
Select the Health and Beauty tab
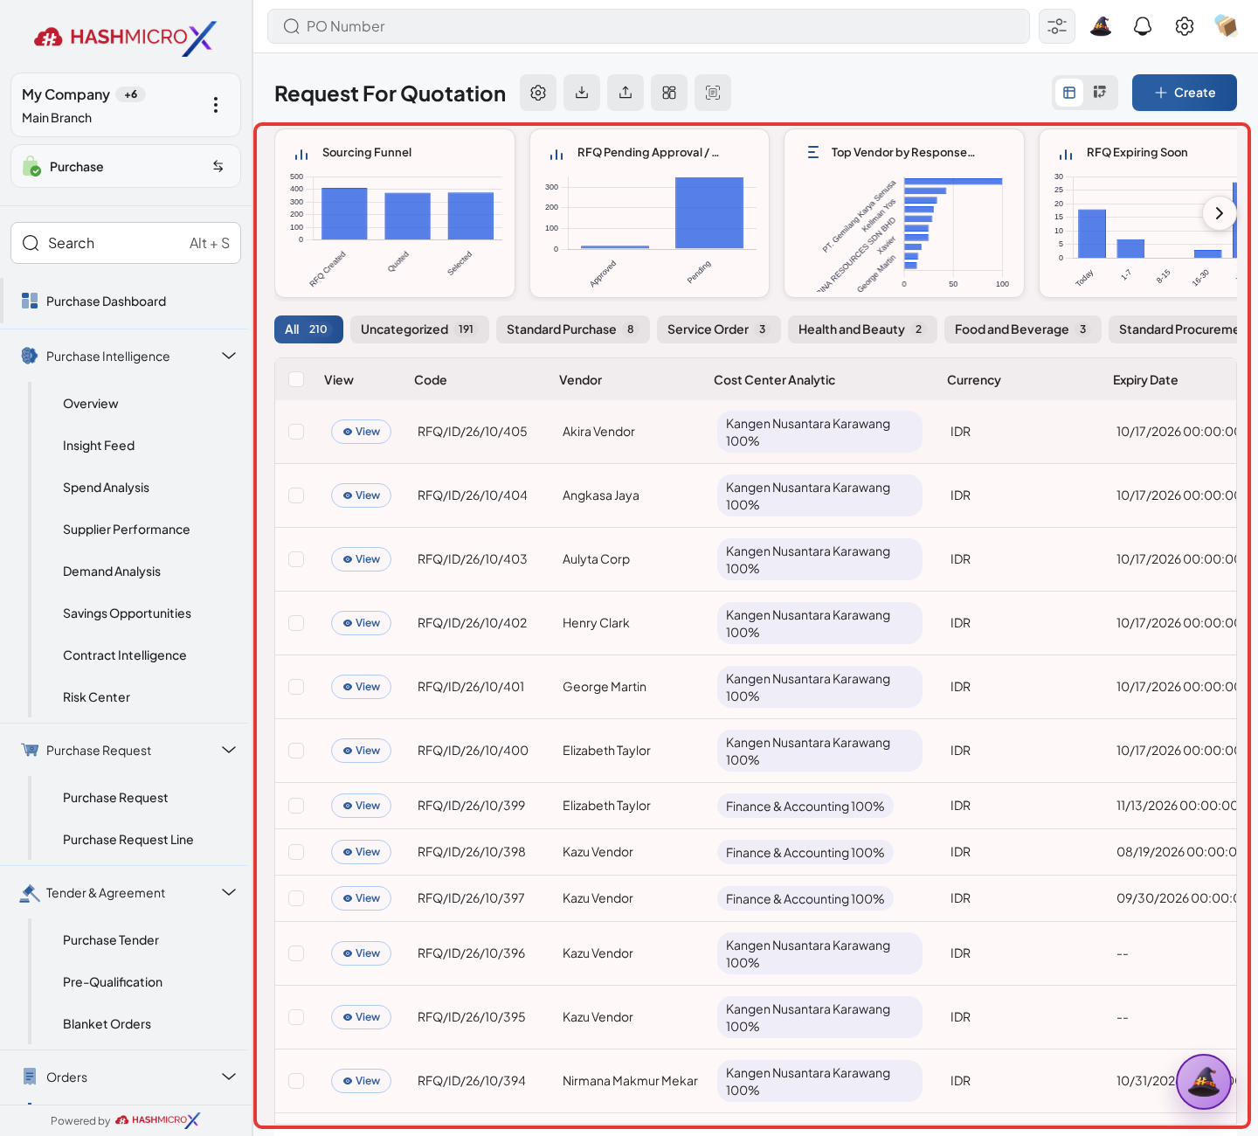862,329
